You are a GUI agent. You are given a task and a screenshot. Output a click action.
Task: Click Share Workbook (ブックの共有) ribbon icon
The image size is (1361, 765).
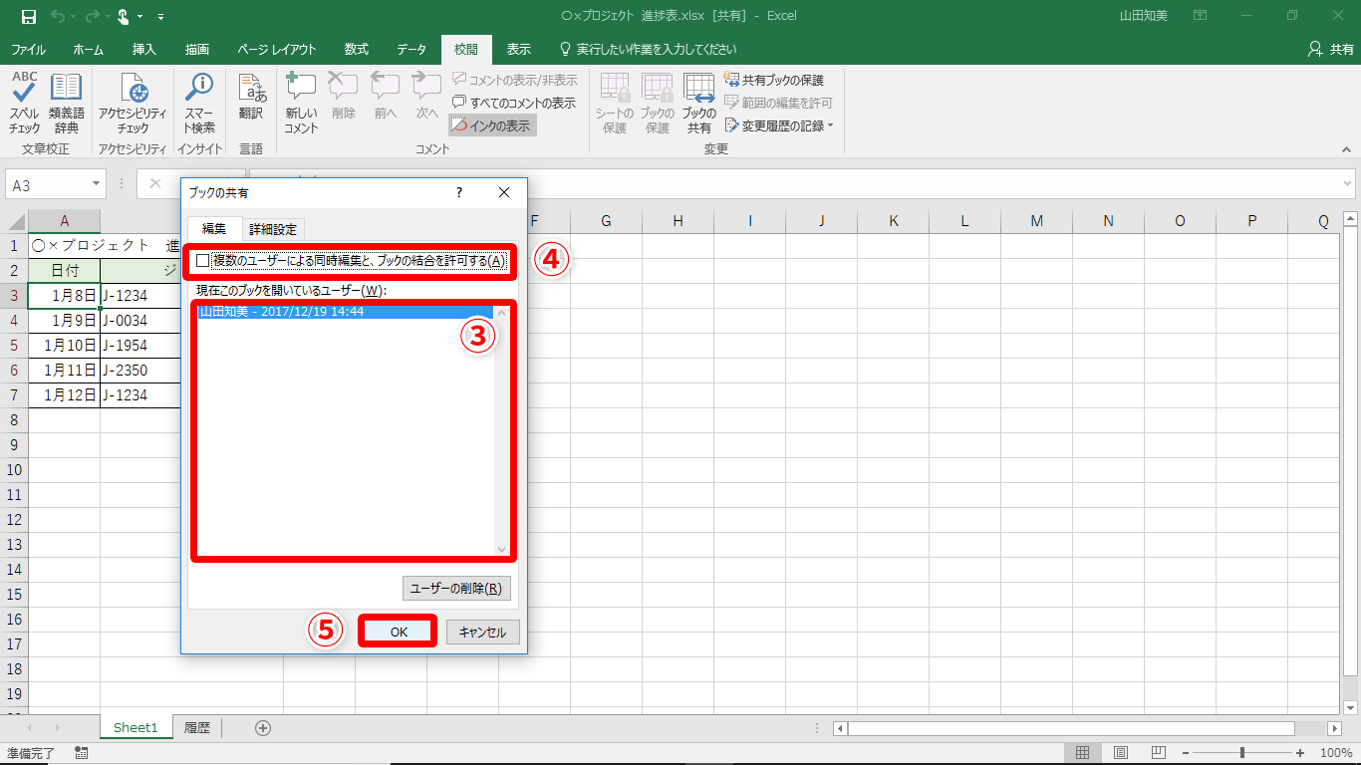pyautogui.click(x=699, y=104)
